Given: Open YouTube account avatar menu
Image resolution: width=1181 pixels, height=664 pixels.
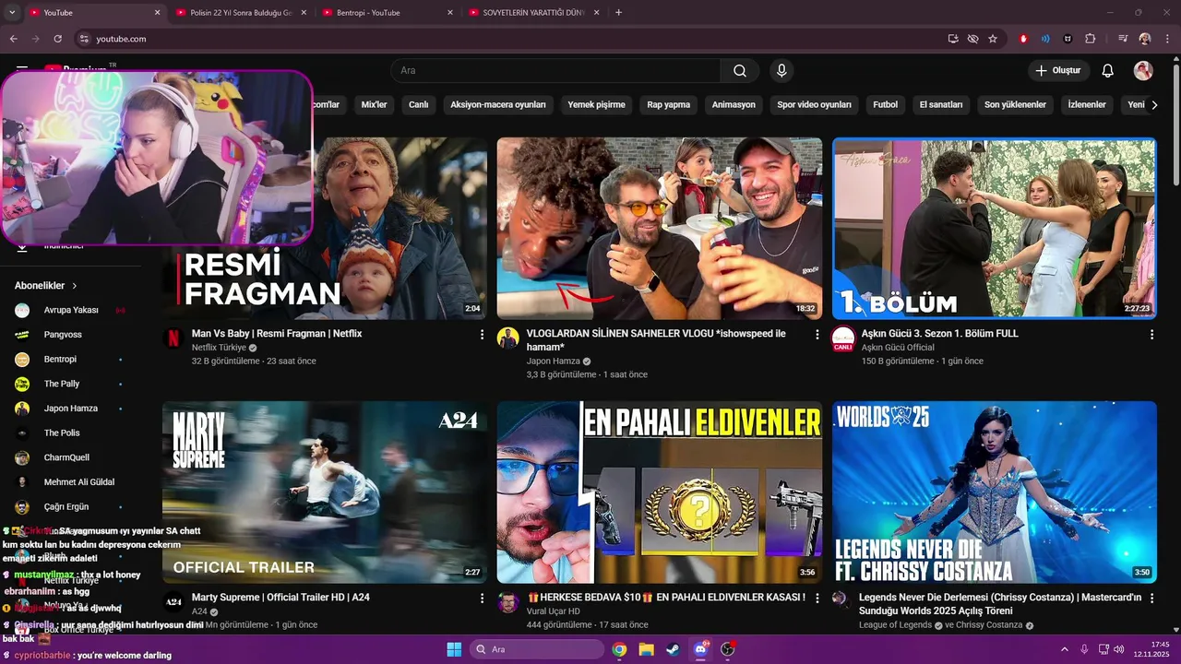Looking at the screenshot, I should 1143,71.
